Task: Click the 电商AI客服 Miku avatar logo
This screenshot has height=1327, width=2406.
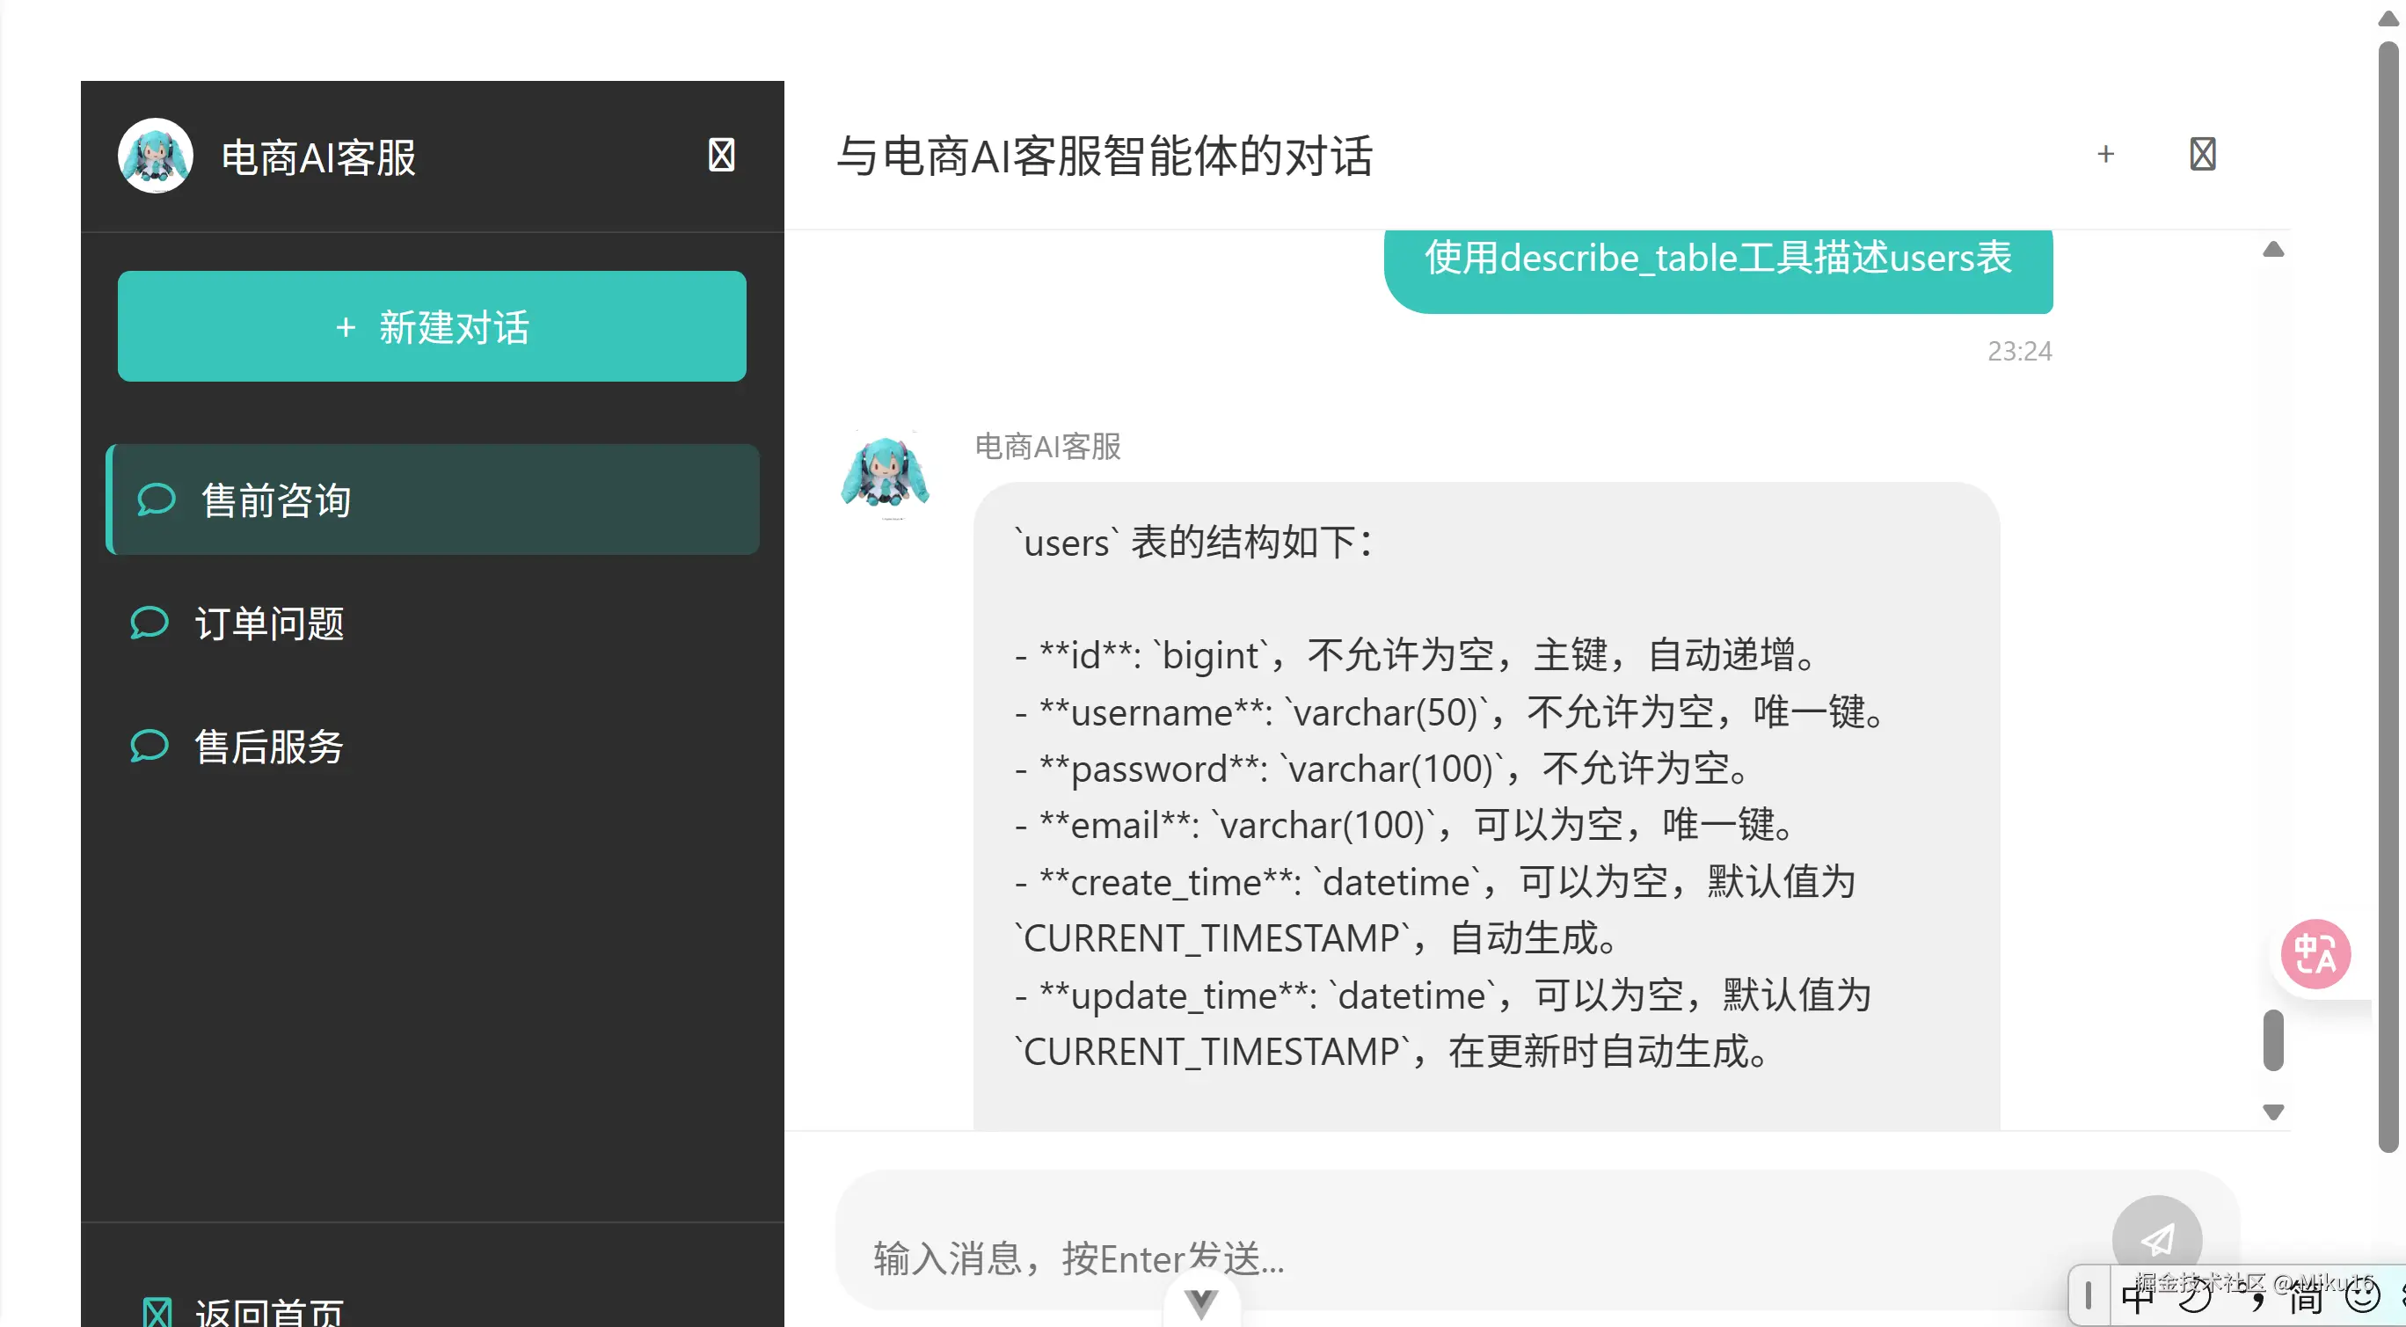Action: pyautogui.click(x=155, y=155)
